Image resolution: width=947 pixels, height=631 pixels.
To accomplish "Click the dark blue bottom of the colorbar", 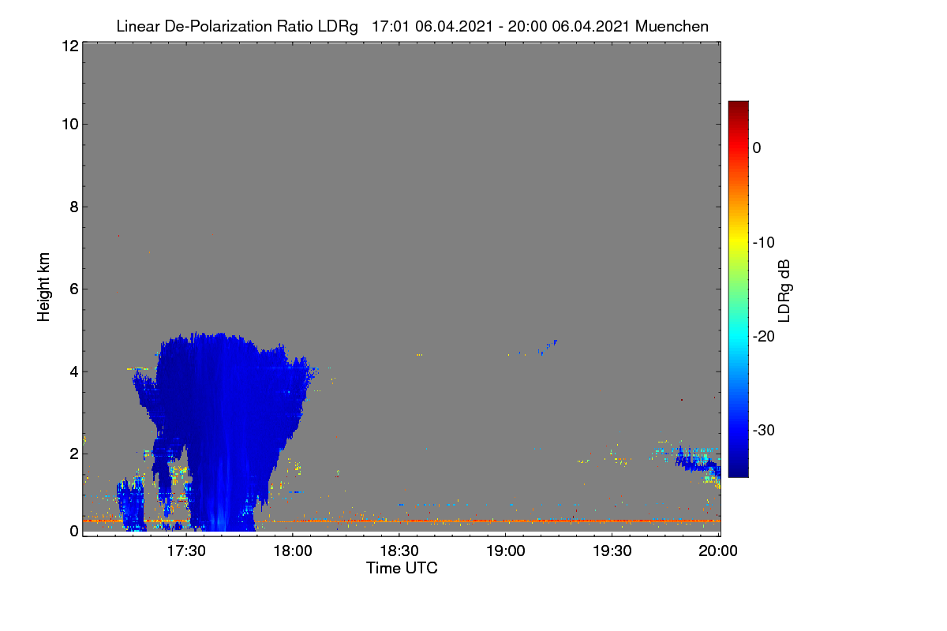I will (738, 471).
